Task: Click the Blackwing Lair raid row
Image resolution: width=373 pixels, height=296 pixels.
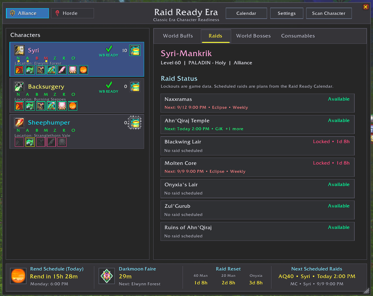Action: pyautogui.click(x=257, y=146)
